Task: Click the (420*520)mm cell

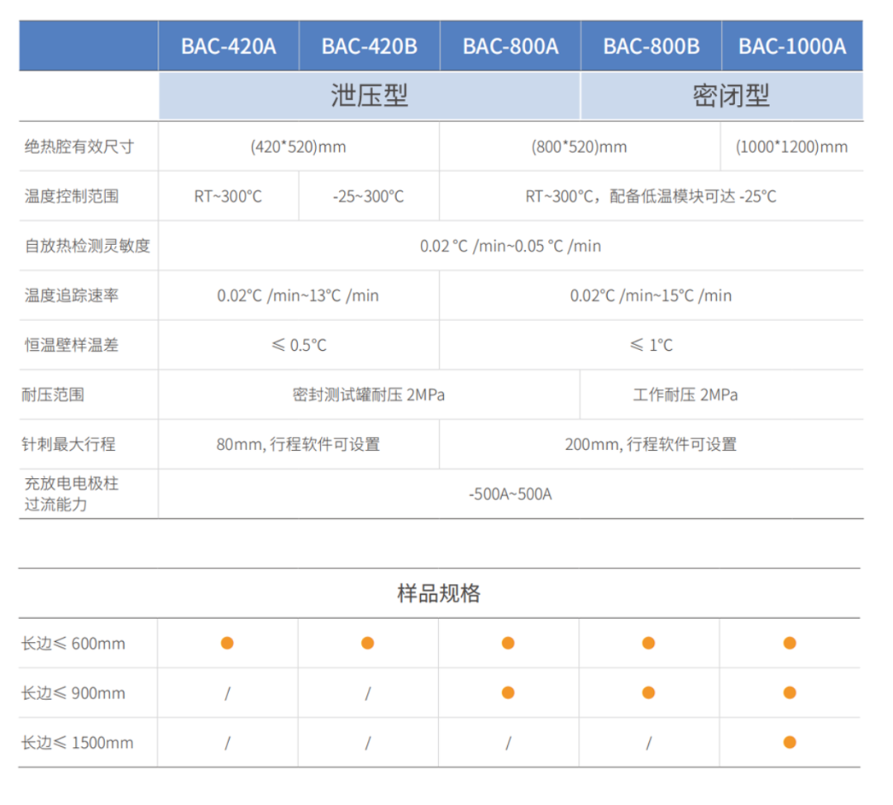Action: pos(298,147)
